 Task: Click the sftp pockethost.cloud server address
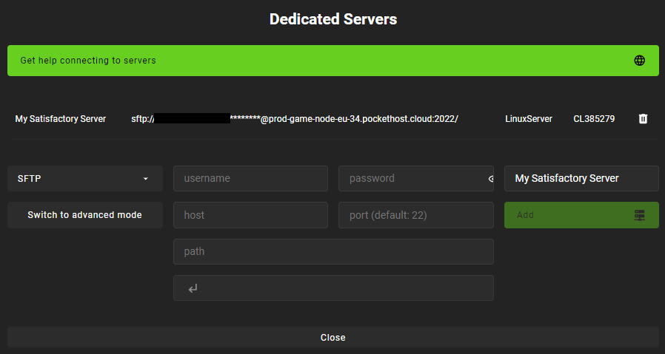[294, 119]
